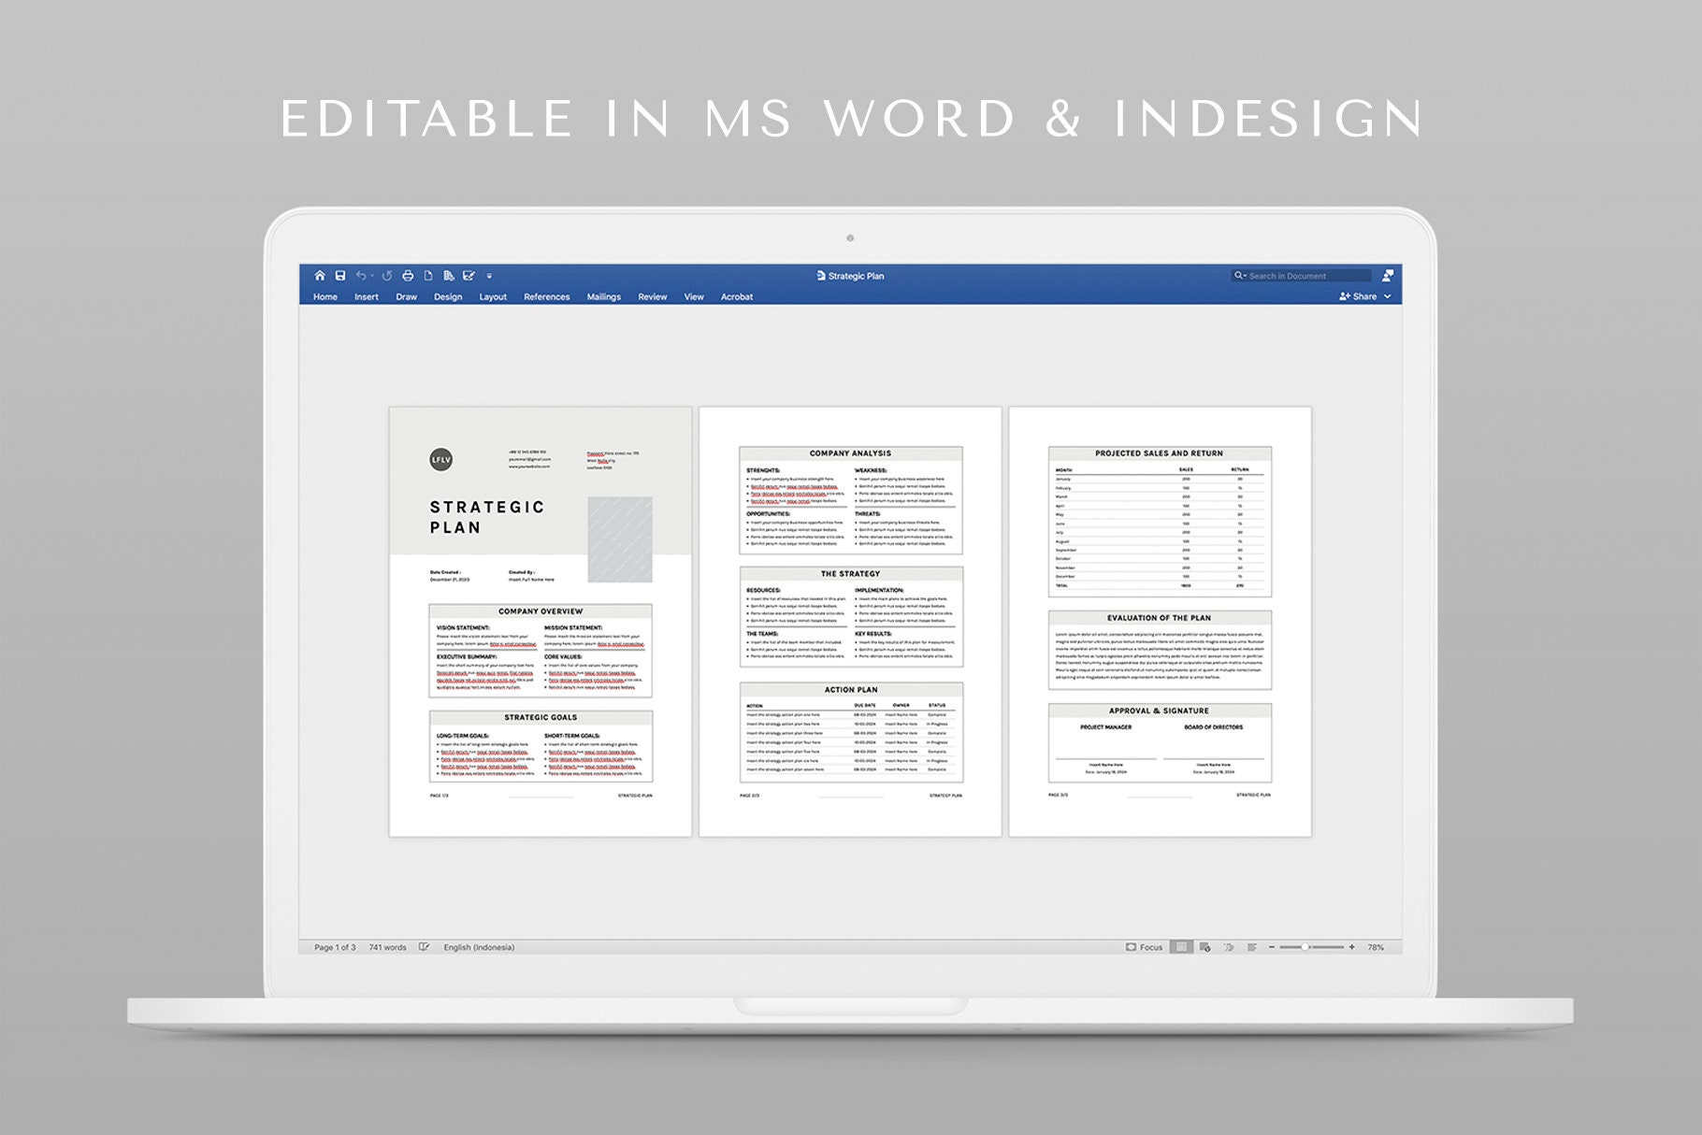Print the document using the printer icon

(x=408, y=276)
